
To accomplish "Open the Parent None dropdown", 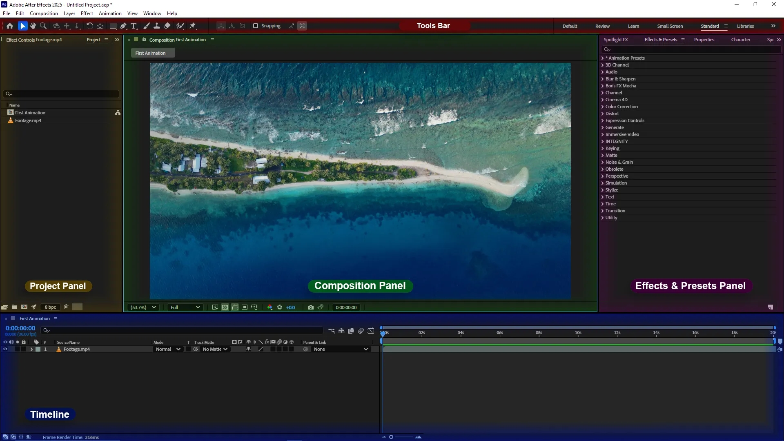I will point(341,350).
